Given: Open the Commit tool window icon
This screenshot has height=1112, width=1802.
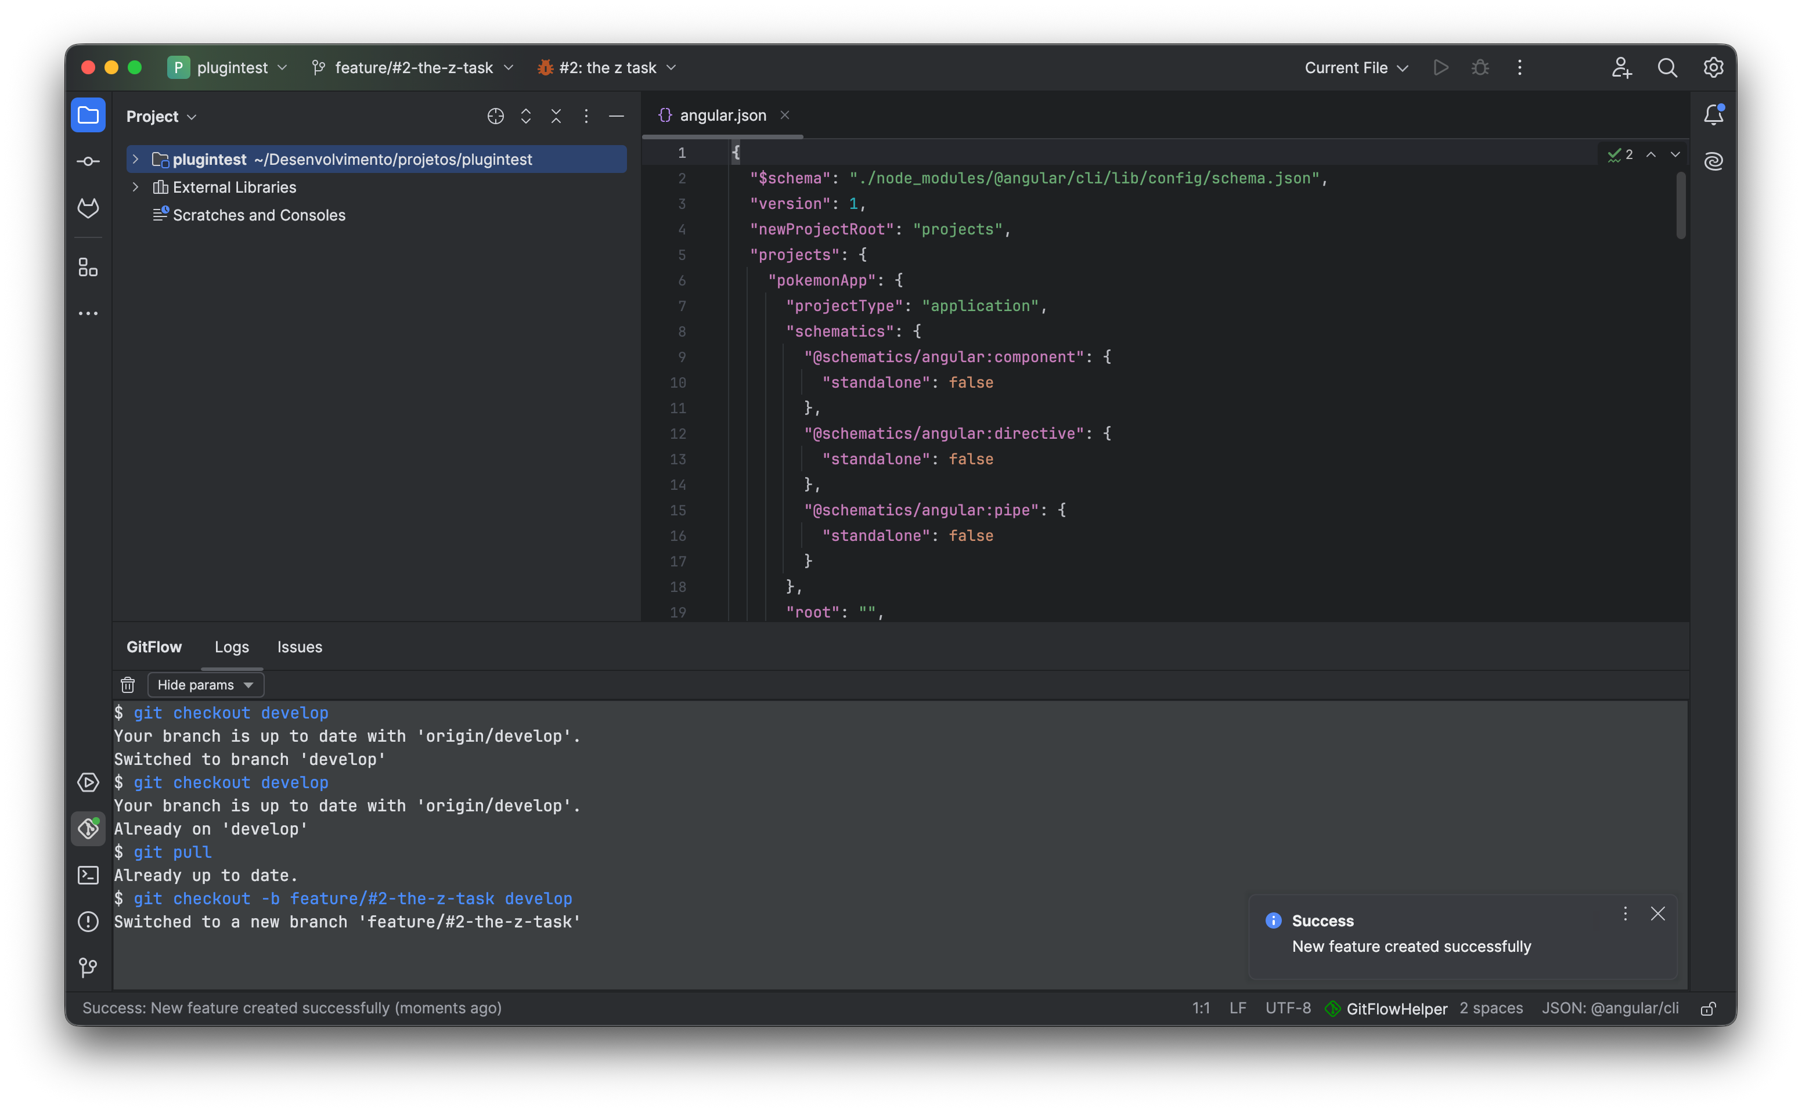Looking at the screenshot, I should (x=88, y=161).
